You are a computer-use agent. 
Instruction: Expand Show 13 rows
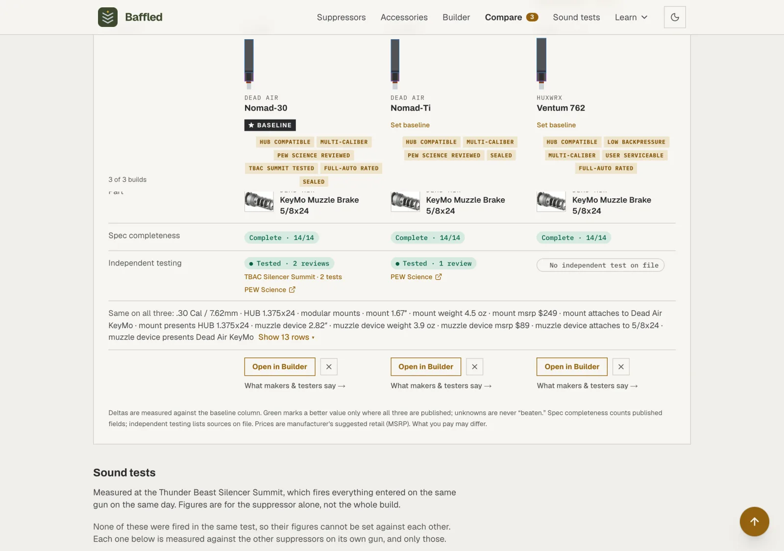286,337
